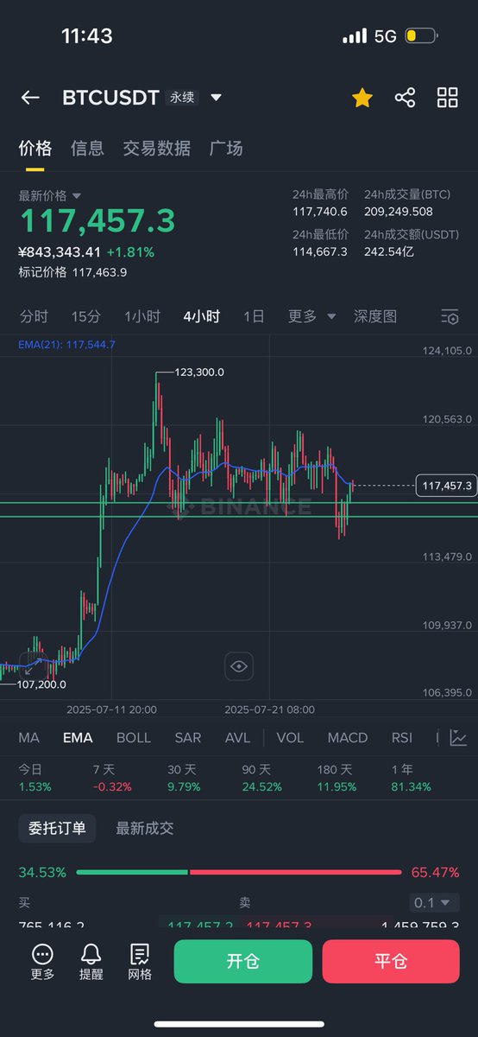The height and width of the screenshot is (1037, 478).
Task: Expand the BTCUSDT pair dropdown arrow
Action: coord(216,98)
